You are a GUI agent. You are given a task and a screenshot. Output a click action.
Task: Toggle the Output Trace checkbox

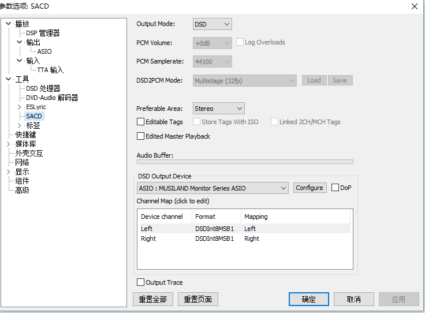(140, 282)
